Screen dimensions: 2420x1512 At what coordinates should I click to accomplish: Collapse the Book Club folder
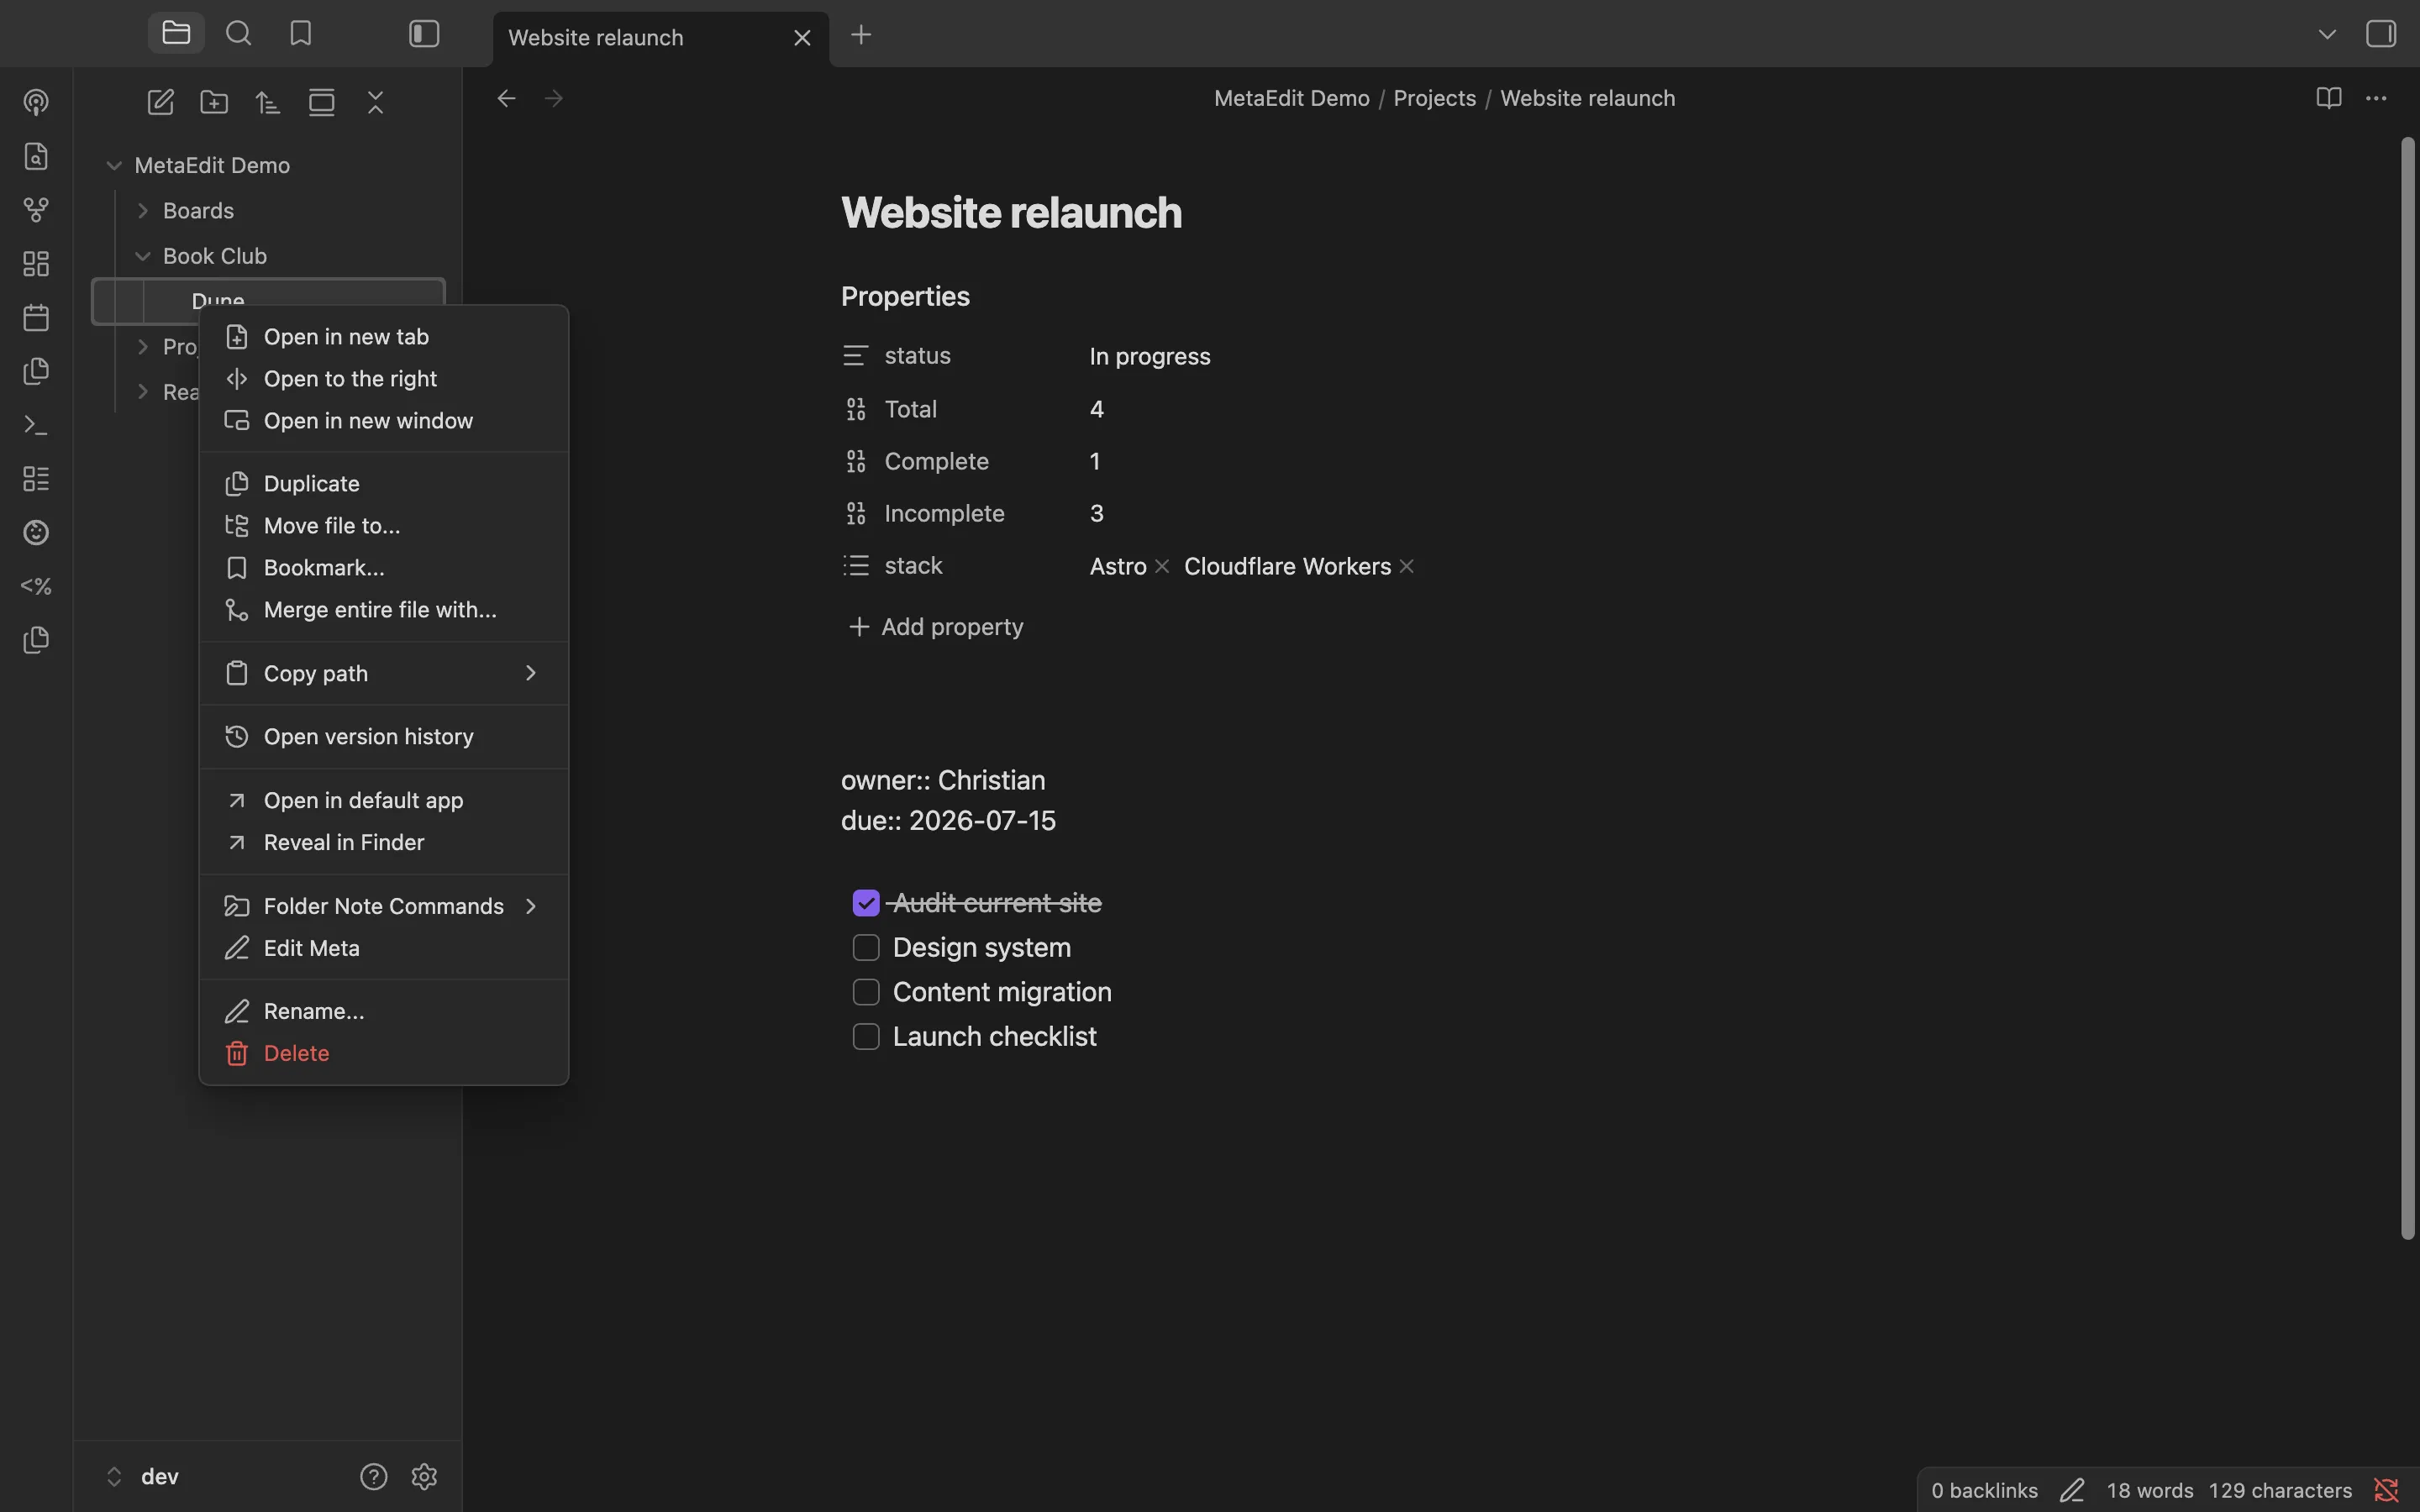[x=143, y=256]
